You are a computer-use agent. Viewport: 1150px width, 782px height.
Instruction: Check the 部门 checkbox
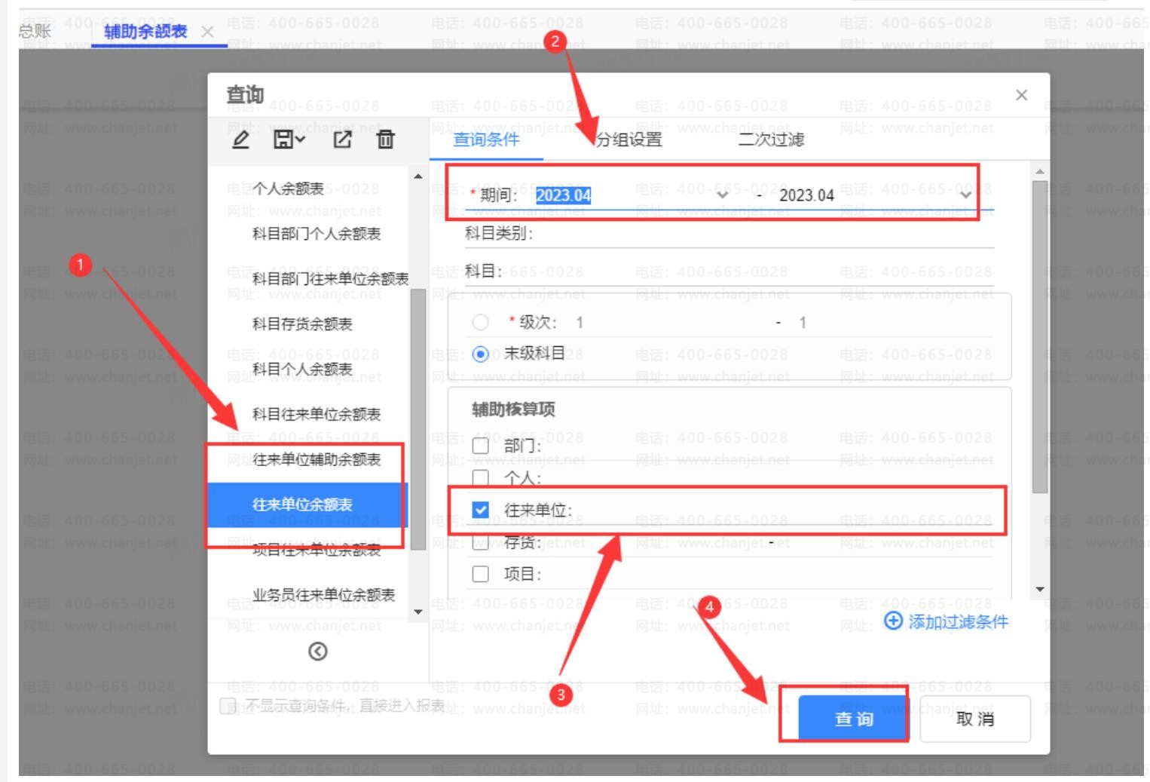pyautogui.click(x=480, y=446)
